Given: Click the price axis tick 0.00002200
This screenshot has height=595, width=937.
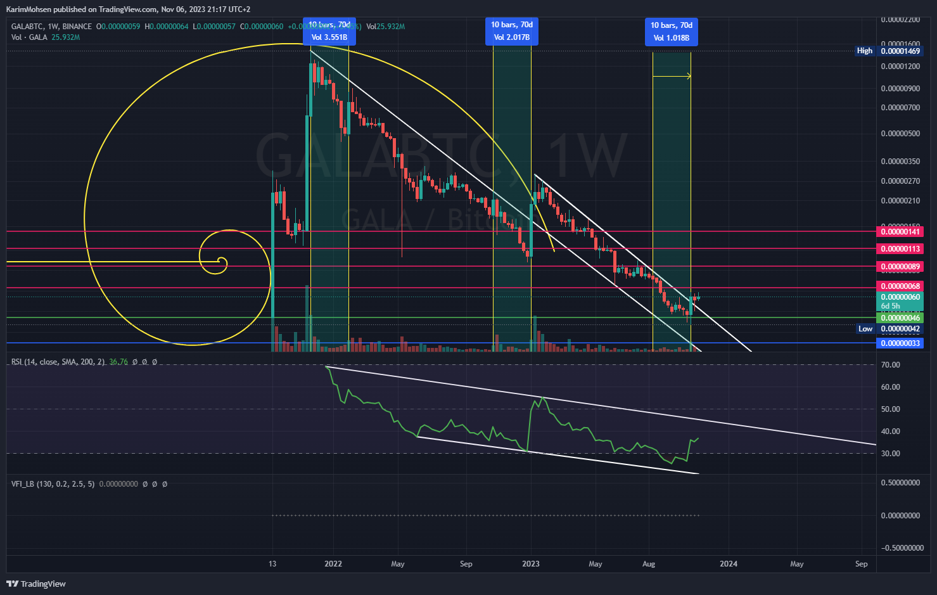Looking at the screenshot, I should pyautogui.click(x=900, y=20).
